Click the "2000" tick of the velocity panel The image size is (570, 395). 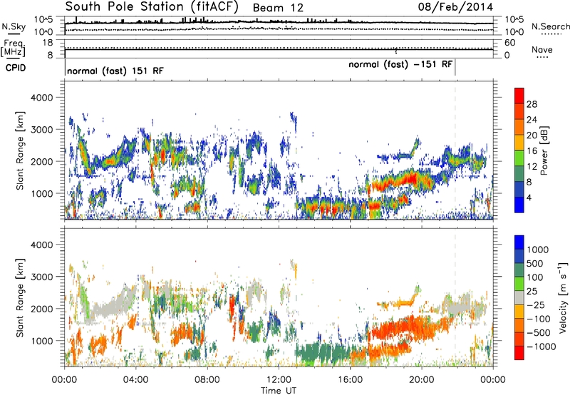[41, 309]
